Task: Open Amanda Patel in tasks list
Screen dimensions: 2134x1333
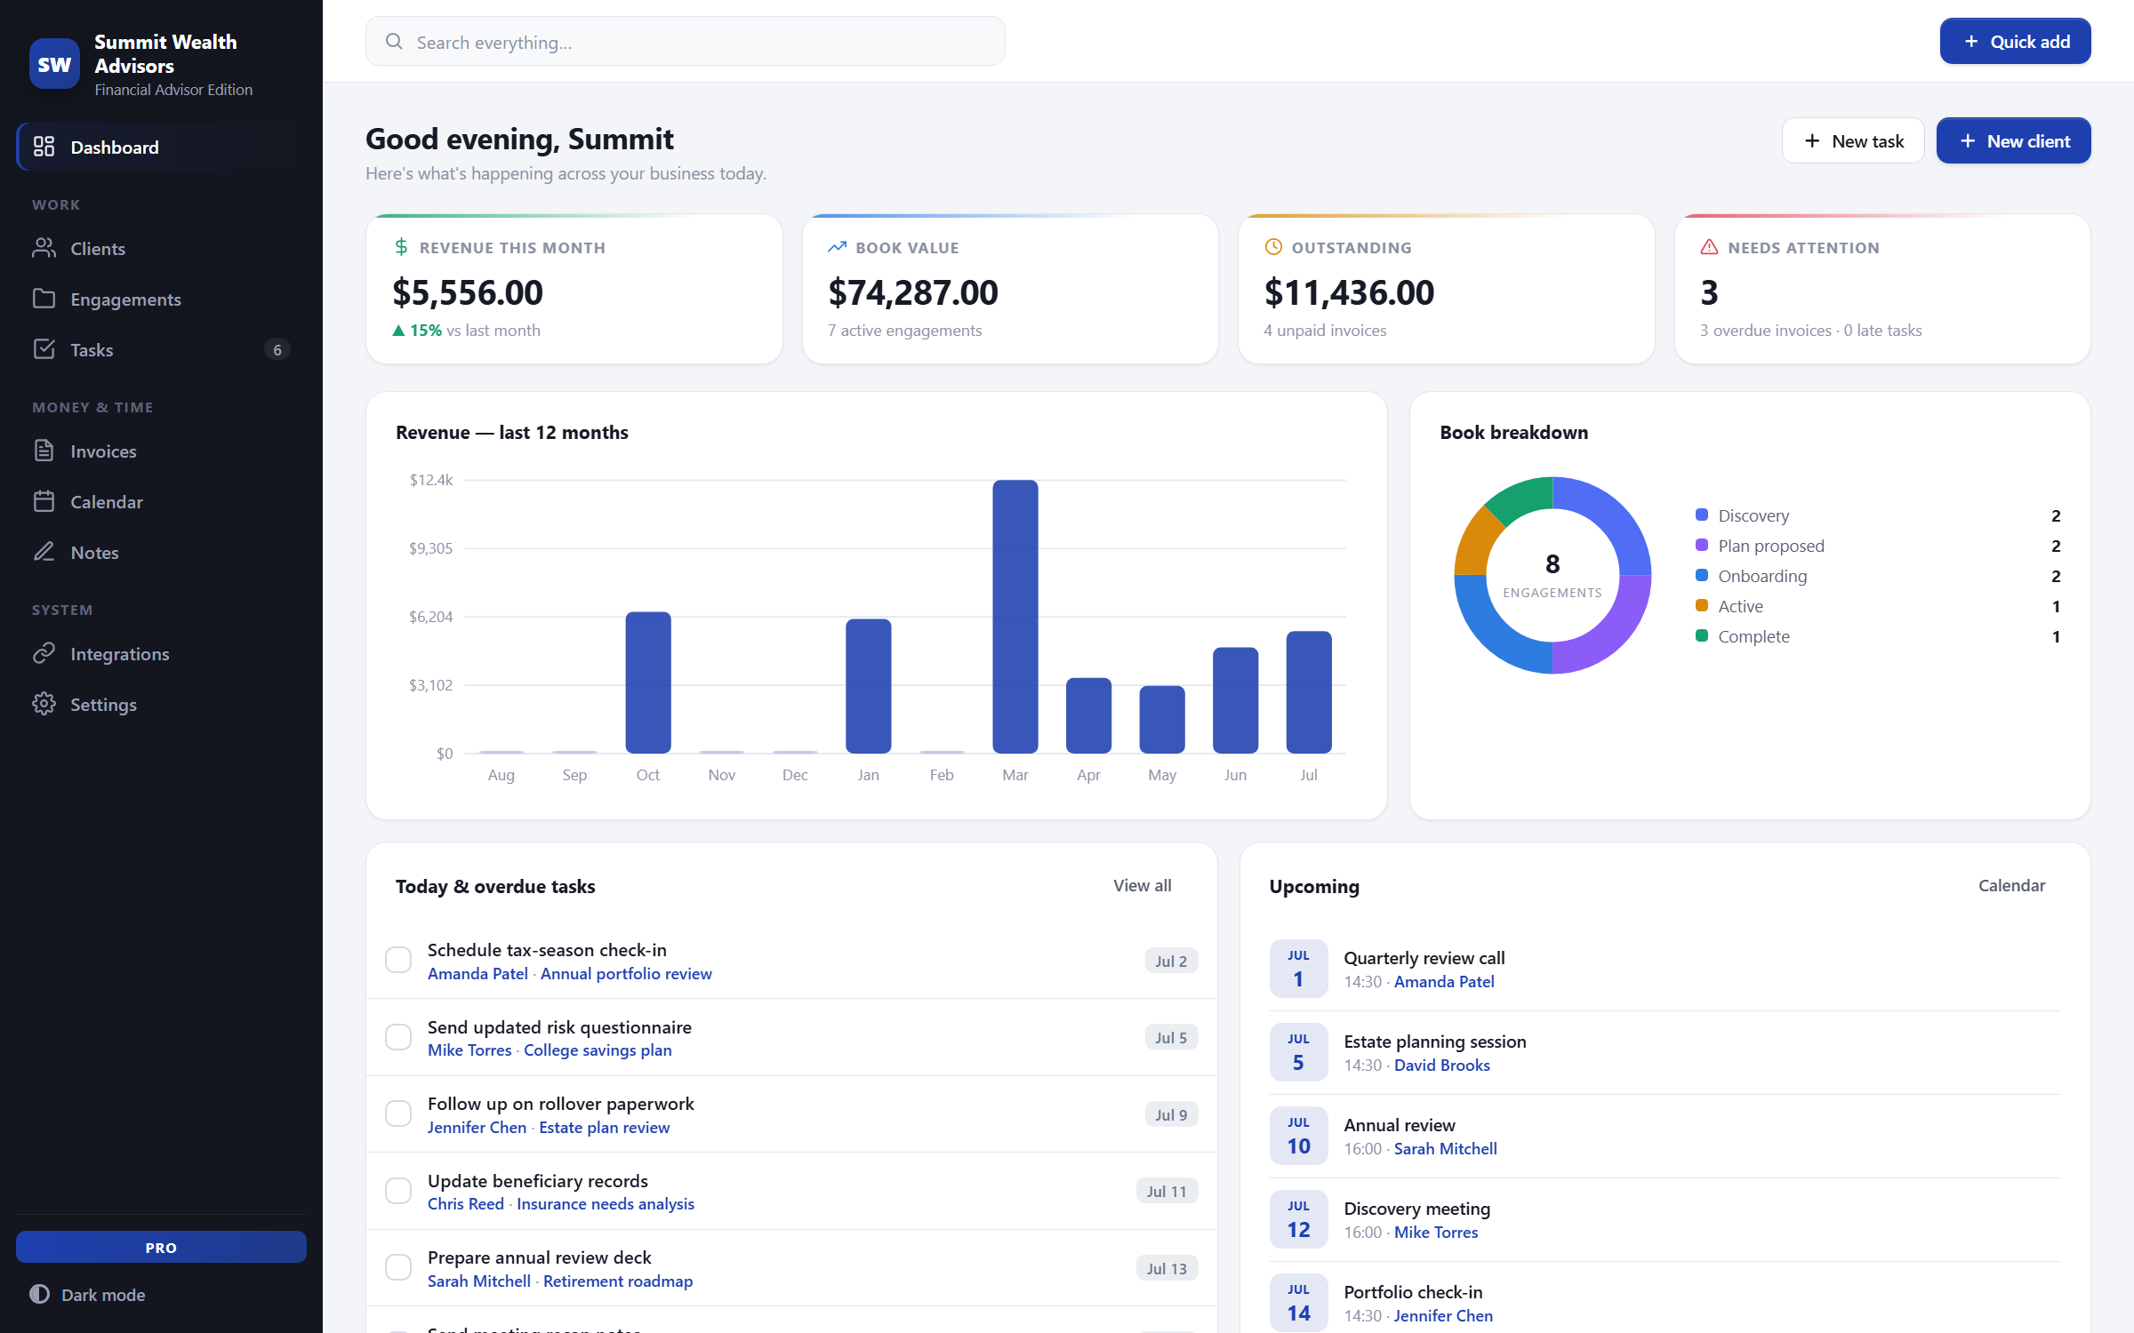Action: (x=477, y=973)
